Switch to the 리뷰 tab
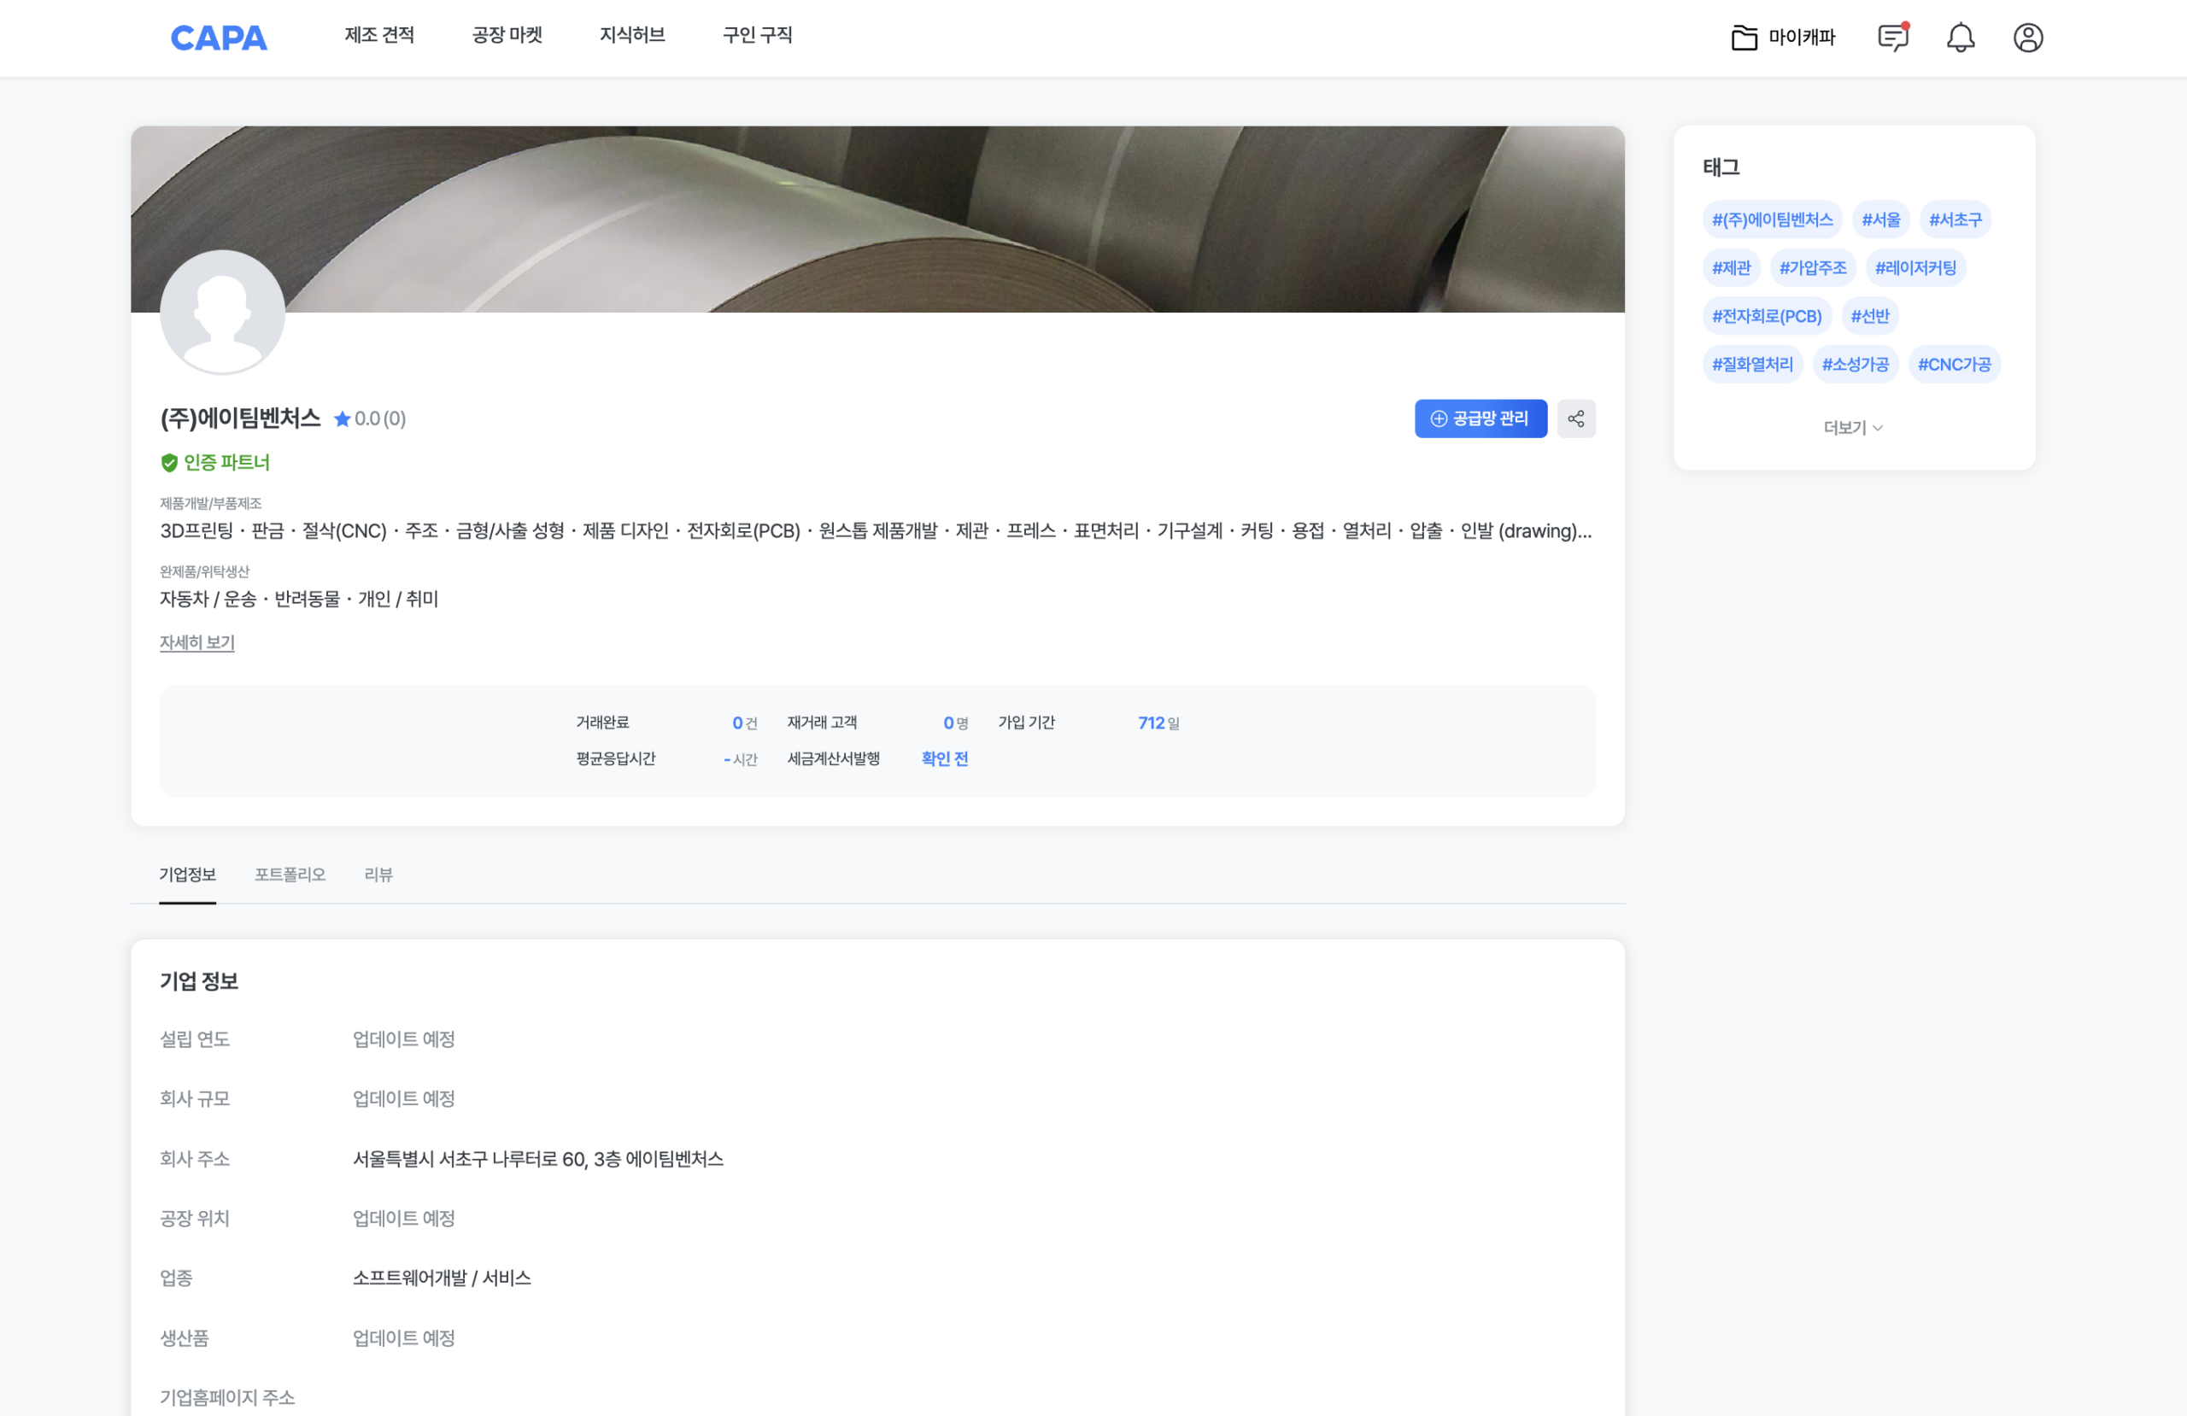This screenshot has width=2187, height=1416. 378,875
